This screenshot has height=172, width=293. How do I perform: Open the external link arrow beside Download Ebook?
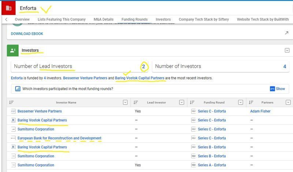pos(286,33)
